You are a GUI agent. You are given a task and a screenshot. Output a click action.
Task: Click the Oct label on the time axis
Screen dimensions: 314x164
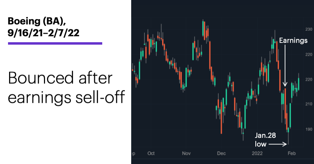tap(151, 154)
